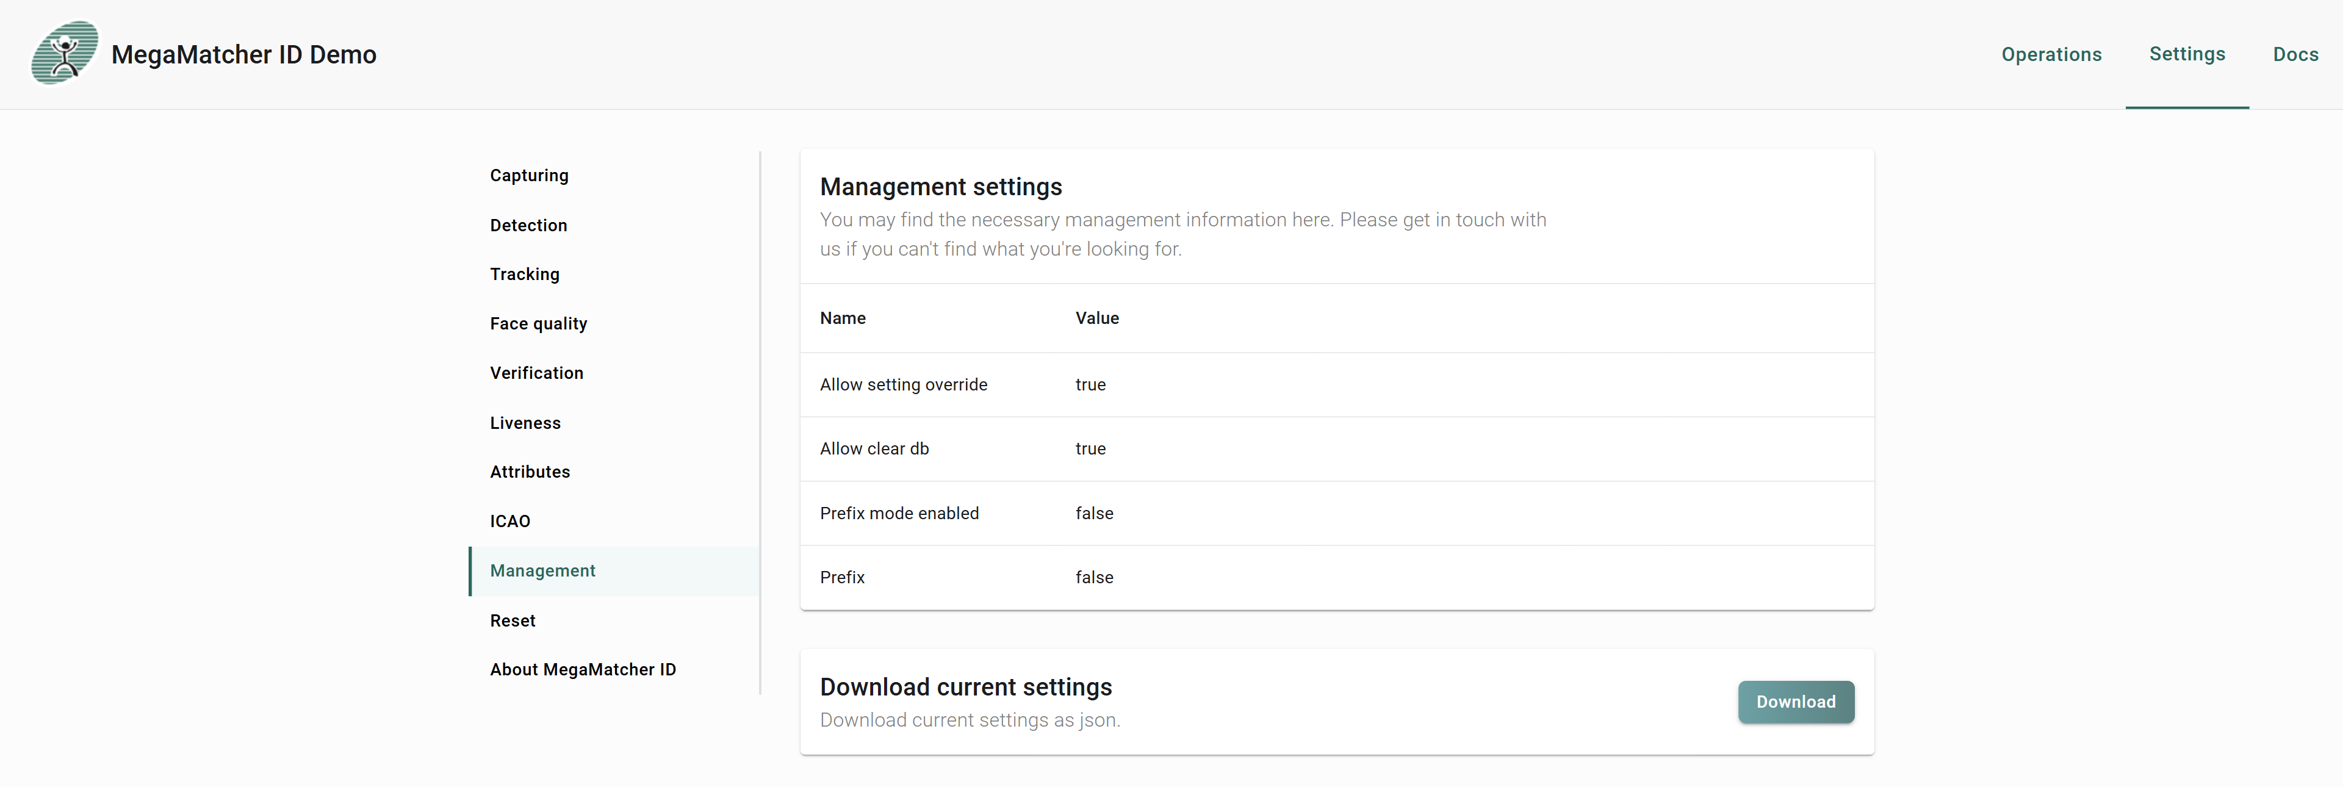This screenshot has height=787, width=2343.
Task: Open the Reset section
Action: pyautogui.click(x=615, y=620)
